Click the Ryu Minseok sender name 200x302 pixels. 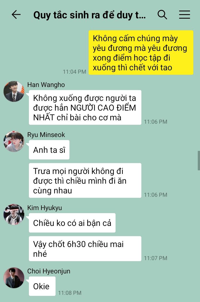point(46,135)
